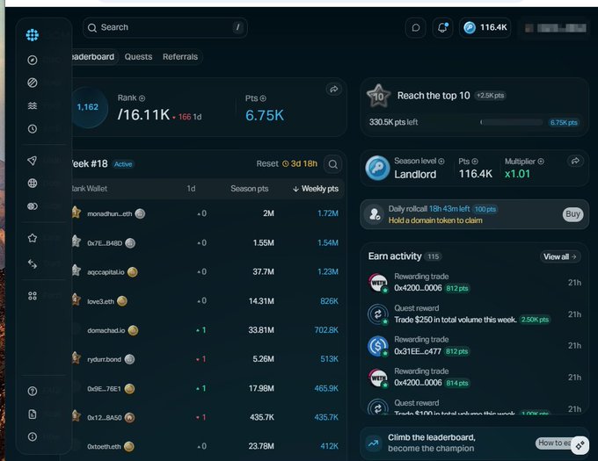Click the magnifier icon beside Reset timer
This screenshot has height=461, width=598.
click(333, 164)
